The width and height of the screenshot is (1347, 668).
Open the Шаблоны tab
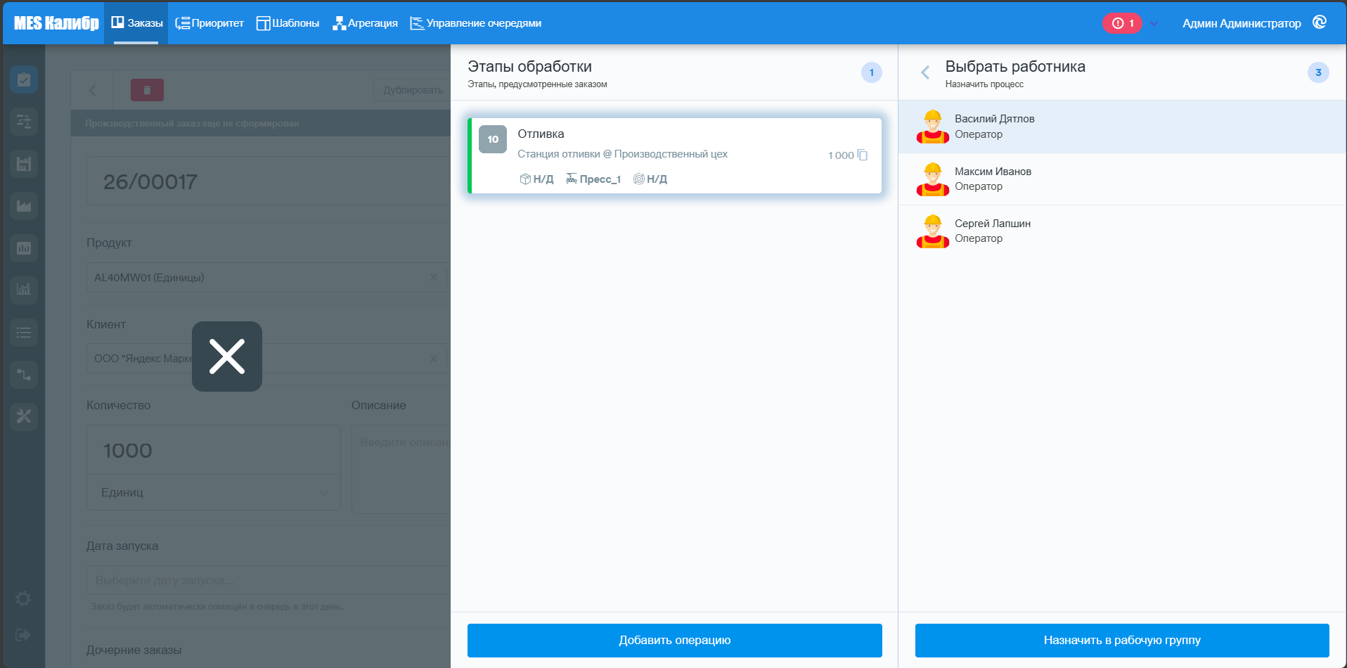pos(288,23)
